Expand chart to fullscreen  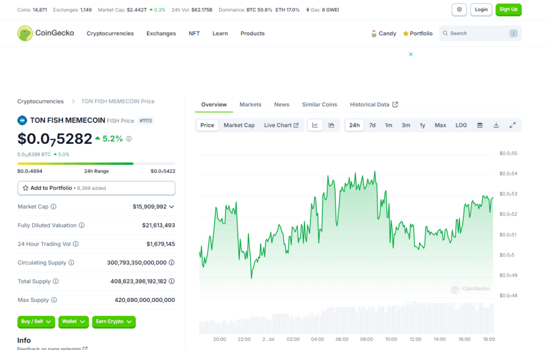(x=512, y=125)
